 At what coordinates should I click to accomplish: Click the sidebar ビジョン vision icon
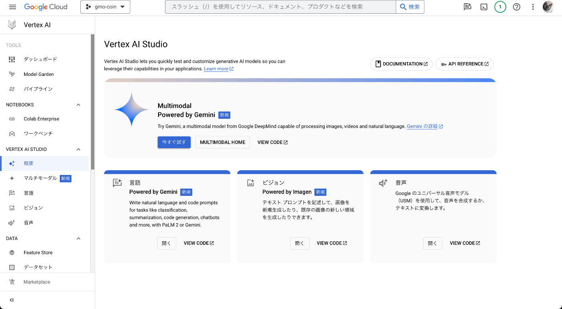12,208
